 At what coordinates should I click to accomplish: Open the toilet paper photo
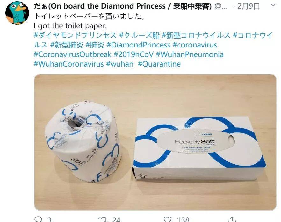pos(155,142)
